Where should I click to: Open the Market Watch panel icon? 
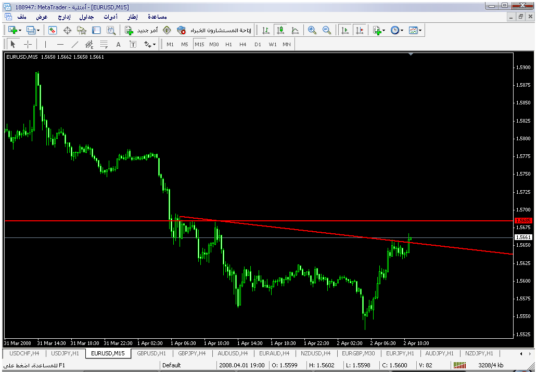pos(53,31)
